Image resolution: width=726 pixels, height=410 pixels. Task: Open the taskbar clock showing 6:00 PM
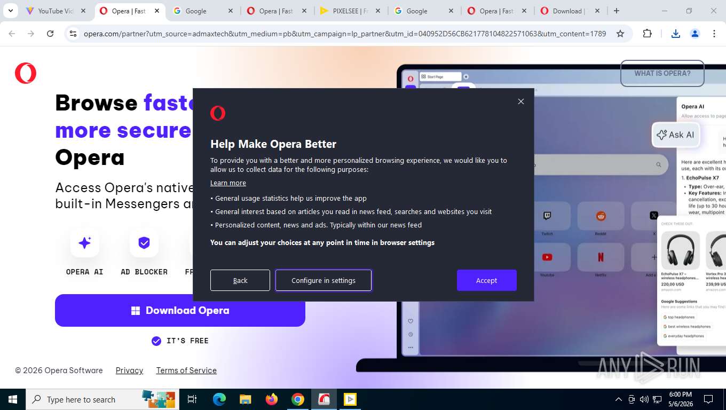pyautogui.click(x=680, y=399)
